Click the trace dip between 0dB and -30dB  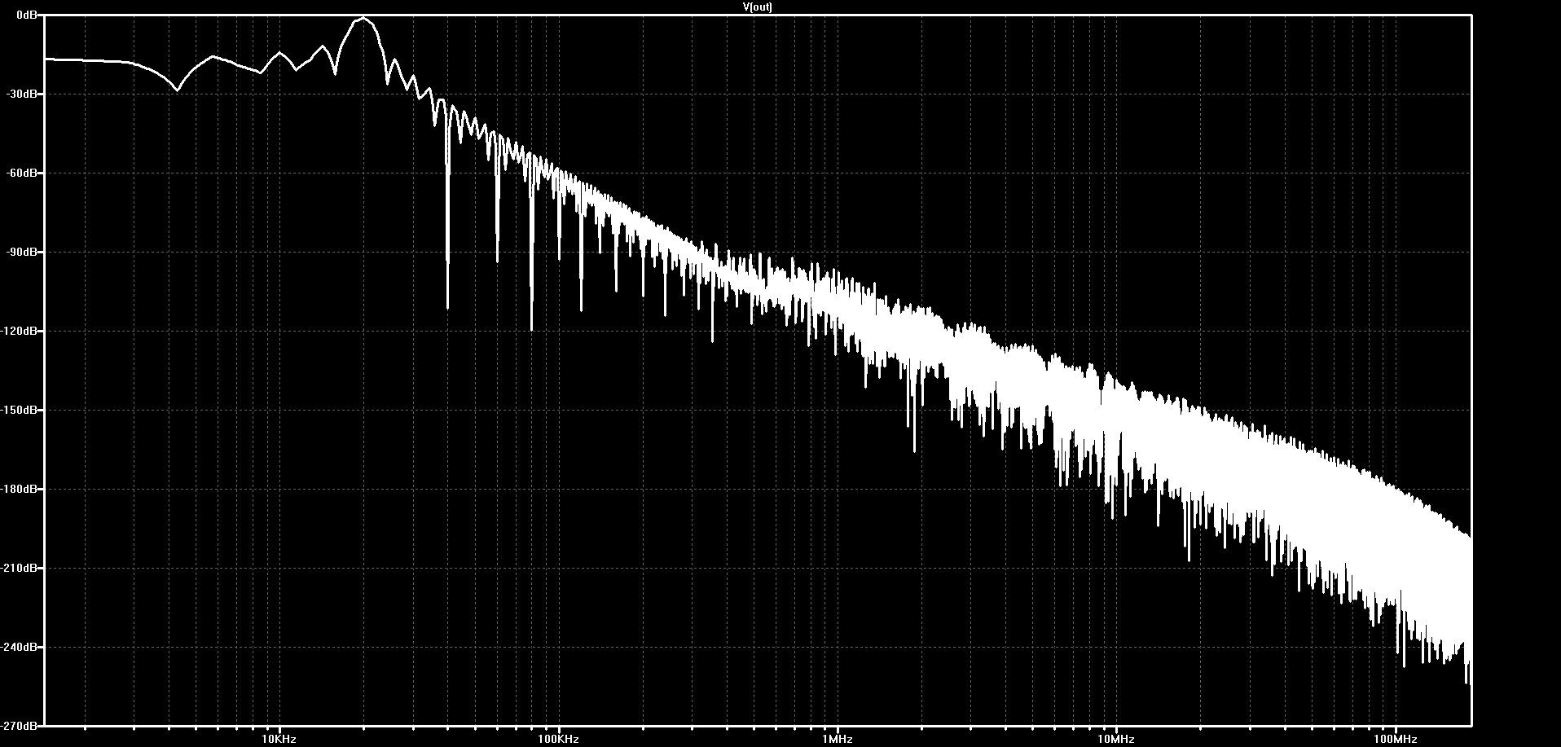[x=178, y=90]
